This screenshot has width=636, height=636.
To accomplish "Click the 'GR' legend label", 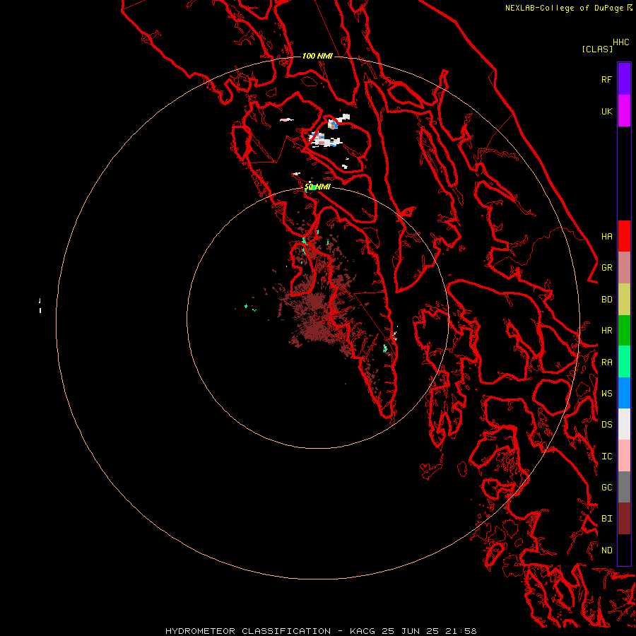I will tap(606, 268).
